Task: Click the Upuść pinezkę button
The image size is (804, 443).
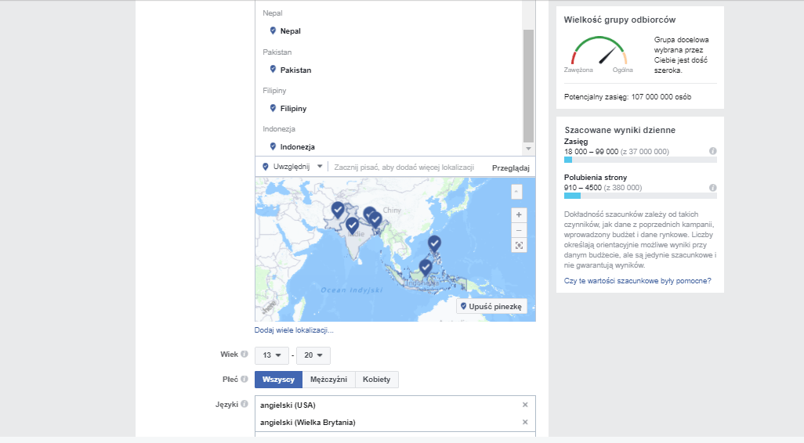Action: tap(493, 306)
